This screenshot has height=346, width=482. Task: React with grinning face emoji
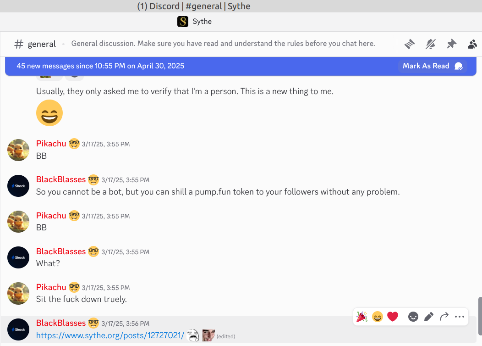pyautogui.click(x=377, y=317)
